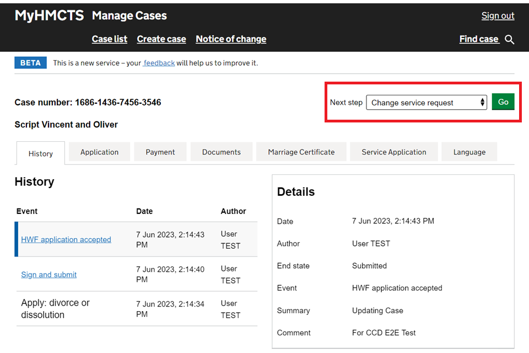Image resolution: width=529 pixels, height=353 pixels.
Task: Click the search magnifier icon
Action: [510, 40]
